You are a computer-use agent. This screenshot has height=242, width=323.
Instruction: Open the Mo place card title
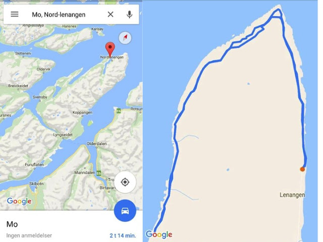tap(12, 224)
